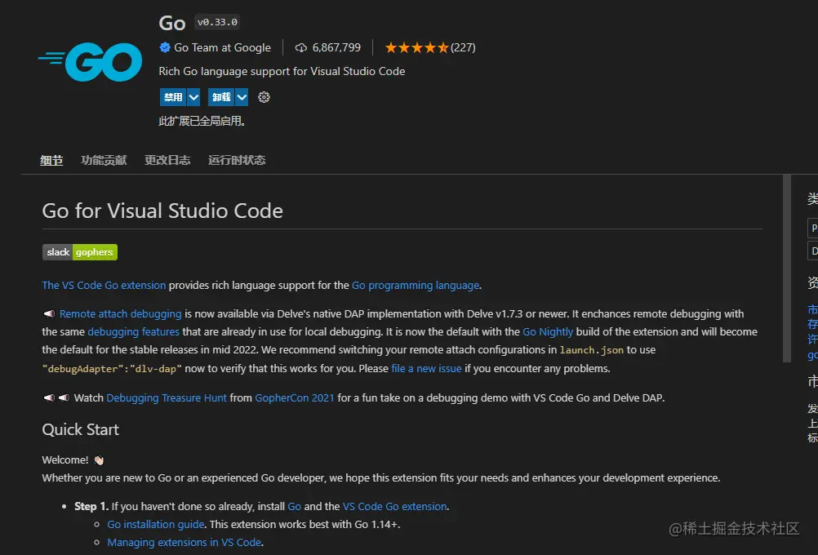Expand the 禁用 dropdown arrow
This screenshot has height=555, width=818.
(x=193, y=97)
